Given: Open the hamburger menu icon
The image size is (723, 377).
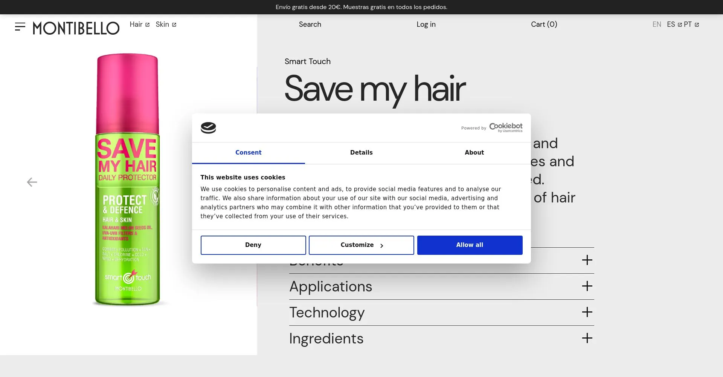Looking at the screenshot, I should (20, 27).
